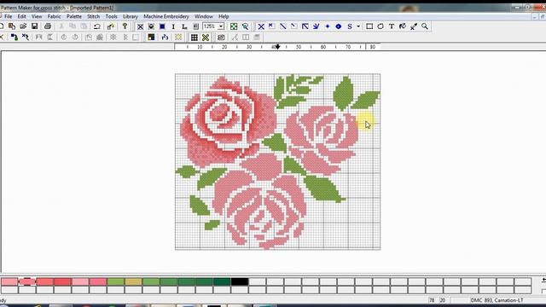The width and height of the screenshot is (546, 307).
Task: Click the Zoom to fit icon
Action: tap(234, 26)
